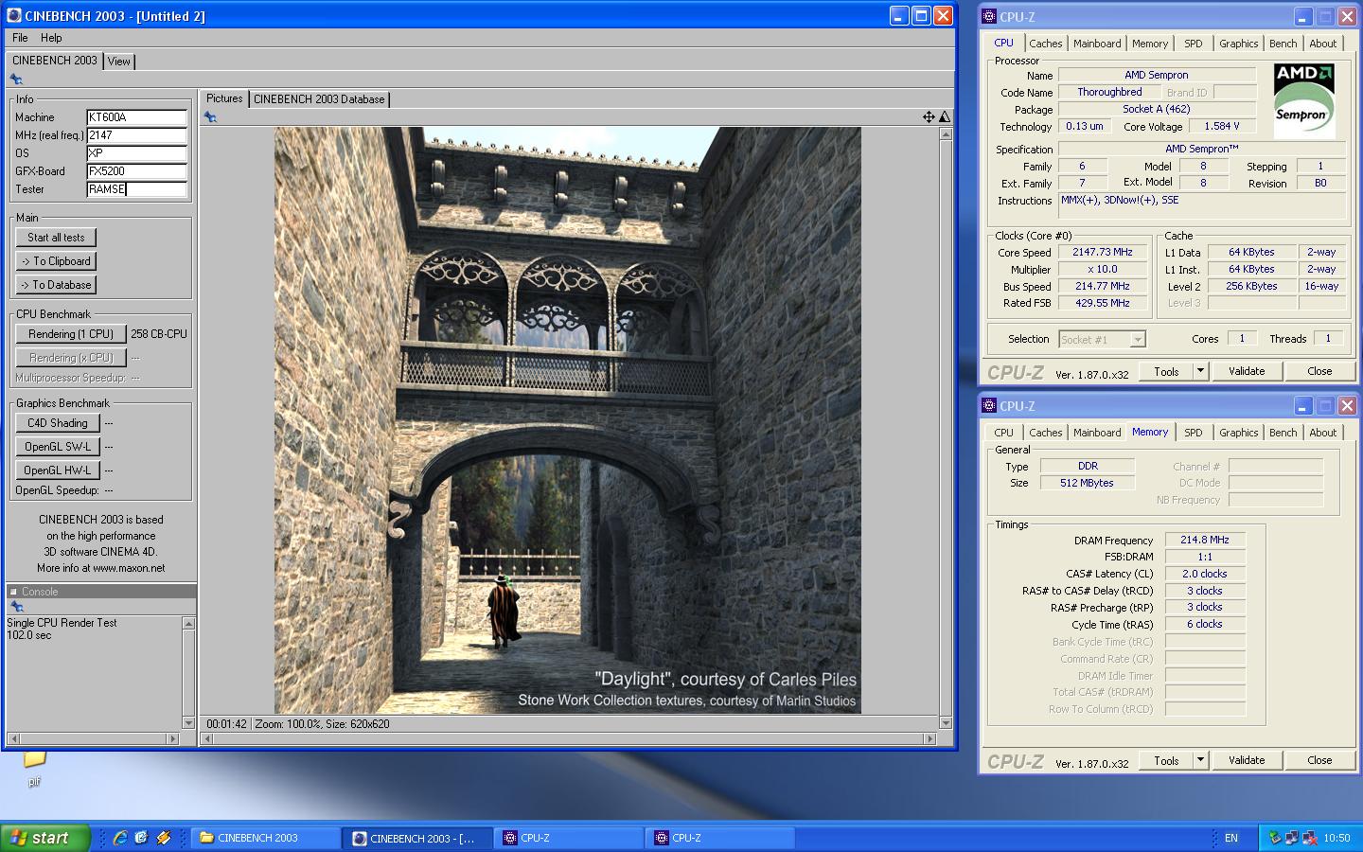Viewport: 1363px width, 852px height.
Task: Click the Tools button in upper CPU-Z
Action: click(x=1166, y=371)
